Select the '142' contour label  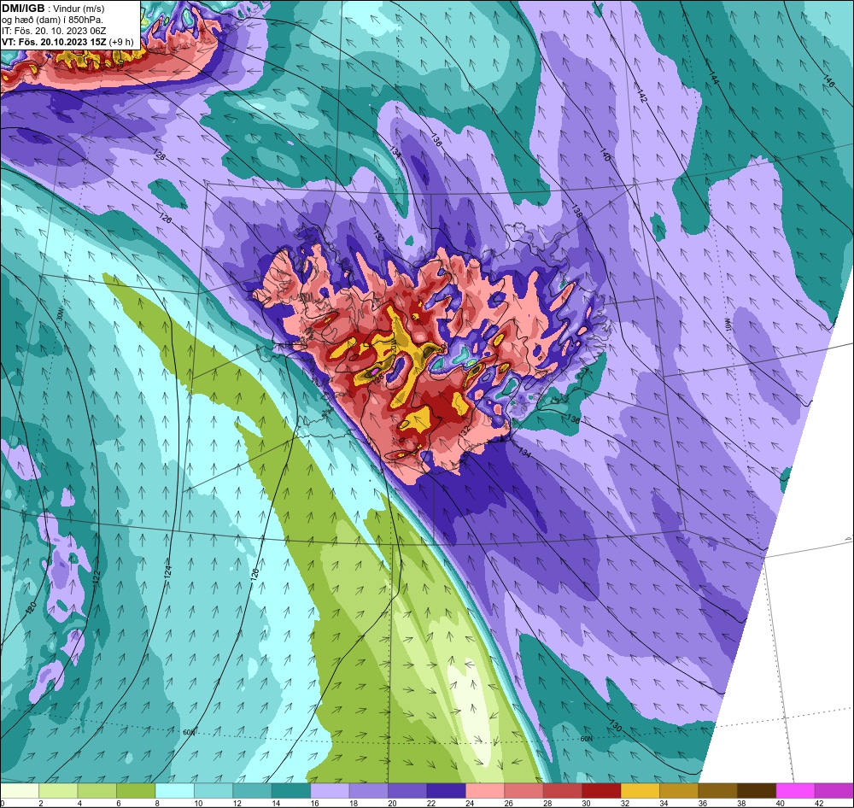641,97
